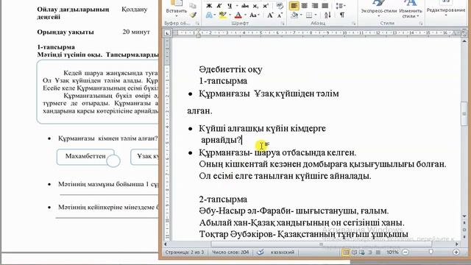The width and height of the screenshot is (471, 265).
Task: Align text left
Action: pyautogui.click(x=294, y=6)
